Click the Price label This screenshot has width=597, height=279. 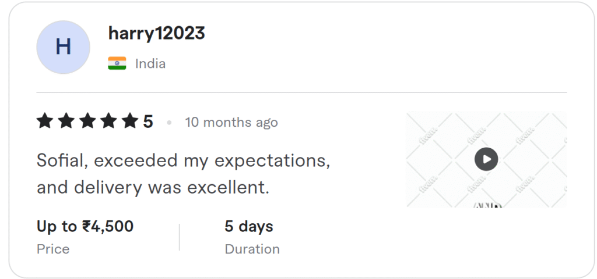tap(53, 249)
